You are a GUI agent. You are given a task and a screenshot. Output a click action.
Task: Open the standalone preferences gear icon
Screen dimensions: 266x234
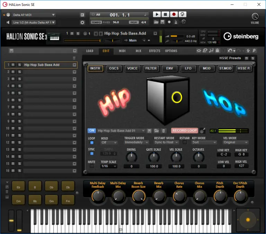point(82,22)
